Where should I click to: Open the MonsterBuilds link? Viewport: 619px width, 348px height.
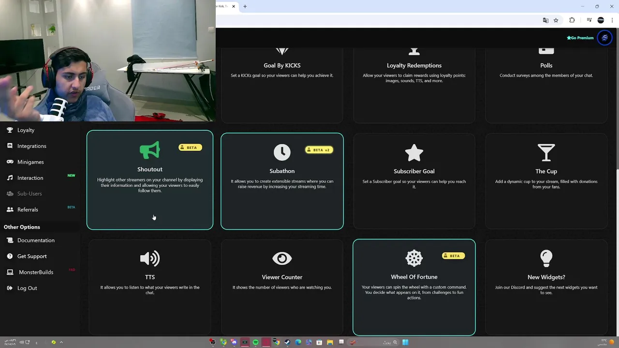36,272
